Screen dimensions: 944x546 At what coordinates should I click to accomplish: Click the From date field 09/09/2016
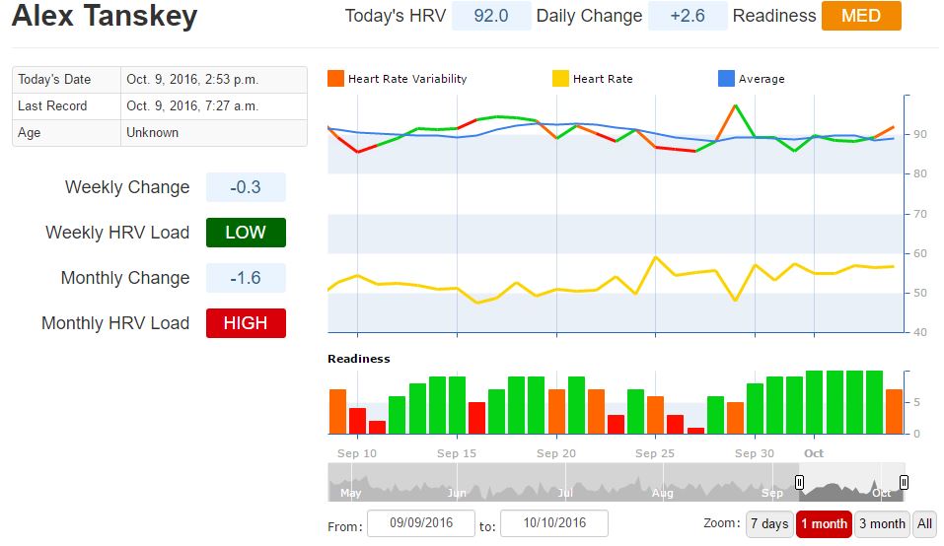pos(421,523)
